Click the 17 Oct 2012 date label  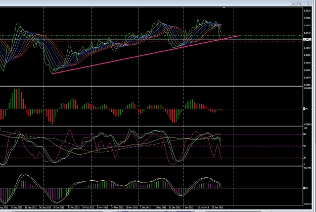point(74,207)
